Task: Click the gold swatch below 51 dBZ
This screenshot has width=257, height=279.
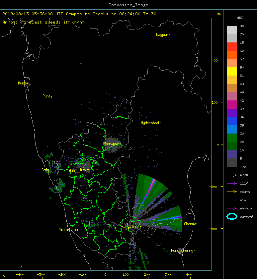Action: [x=232, y=80]
